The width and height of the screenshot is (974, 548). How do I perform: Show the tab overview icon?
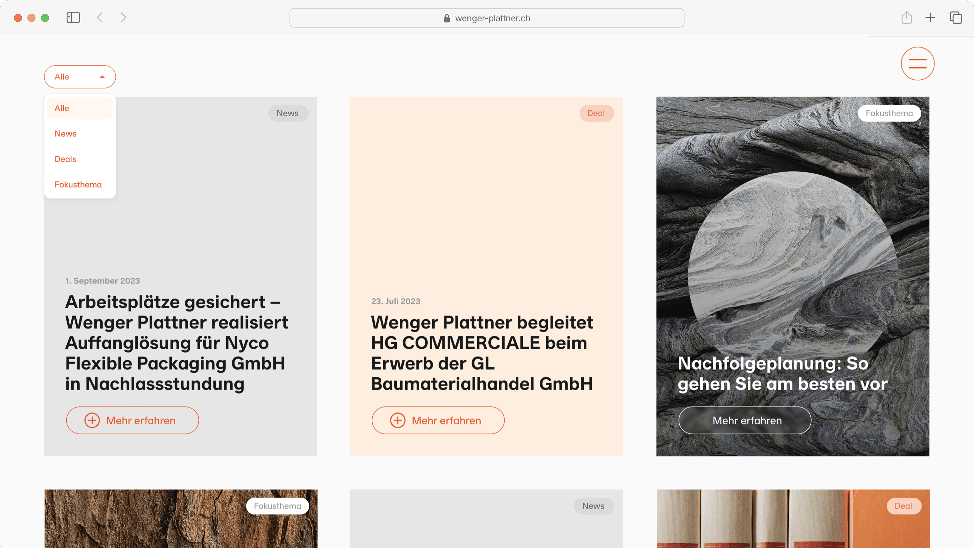click(x=955, y=18)
